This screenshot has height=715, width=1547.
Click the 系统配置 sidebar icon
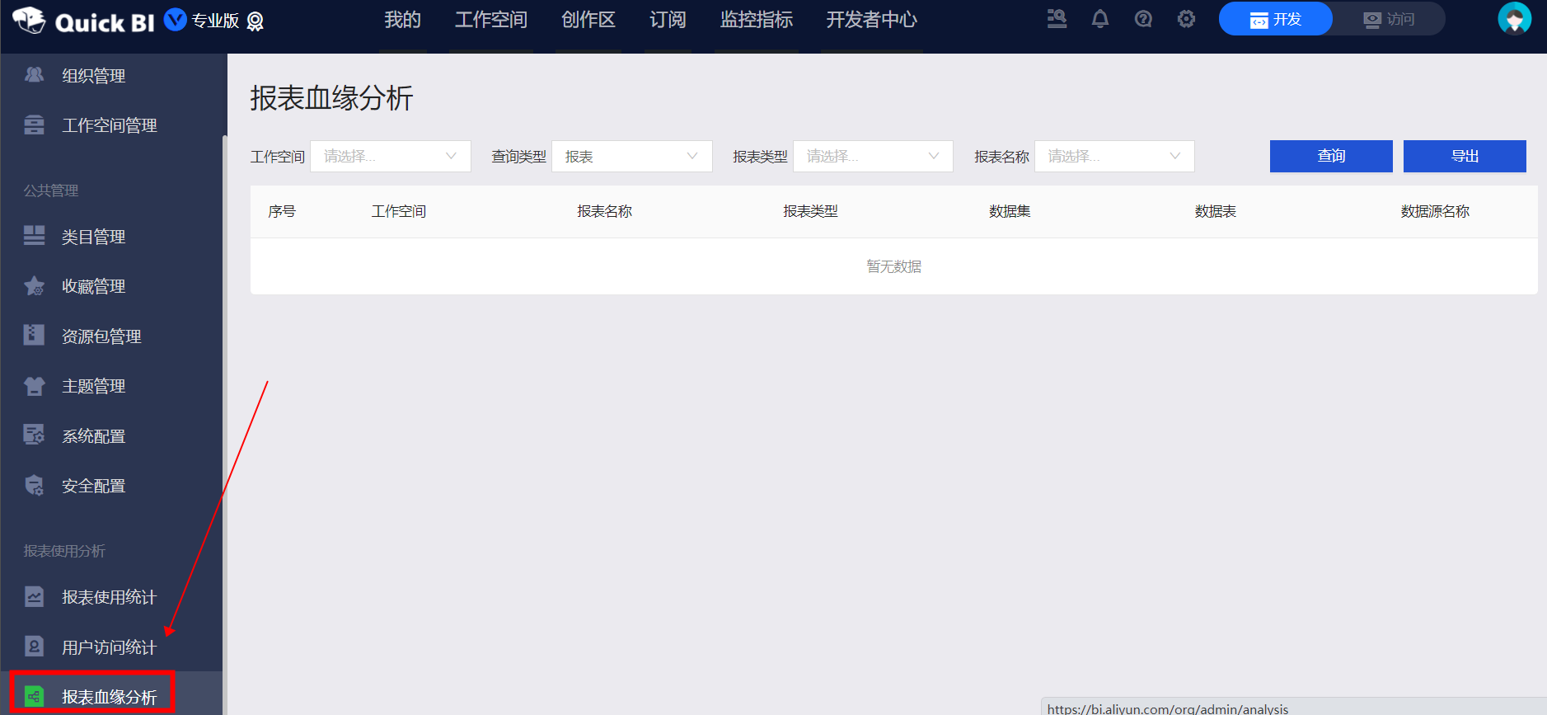pos(34,435)
